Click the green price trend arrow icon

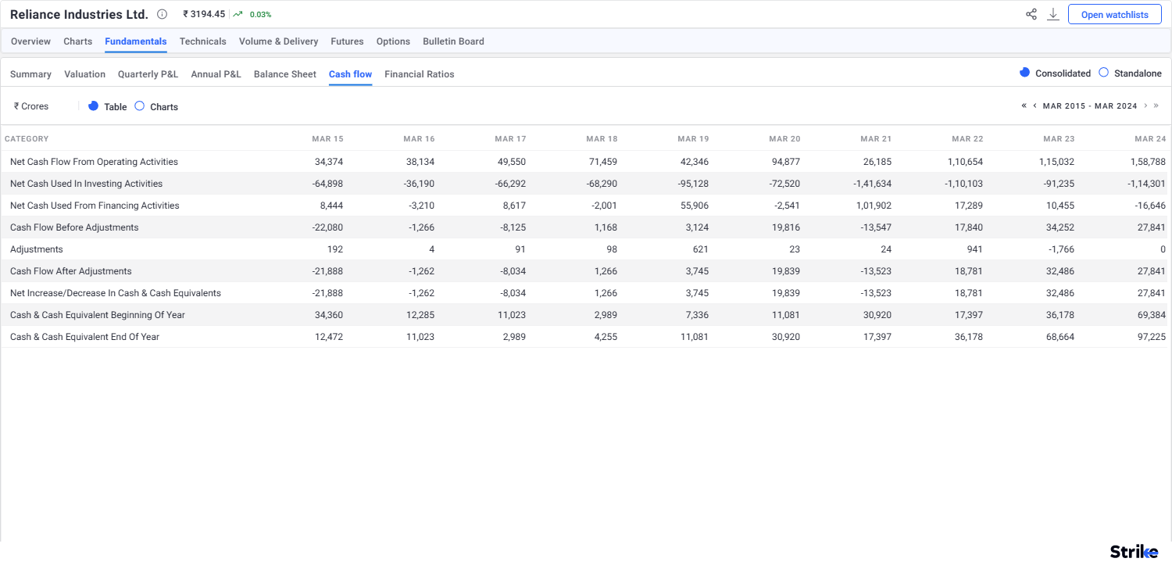pos(238,14)
